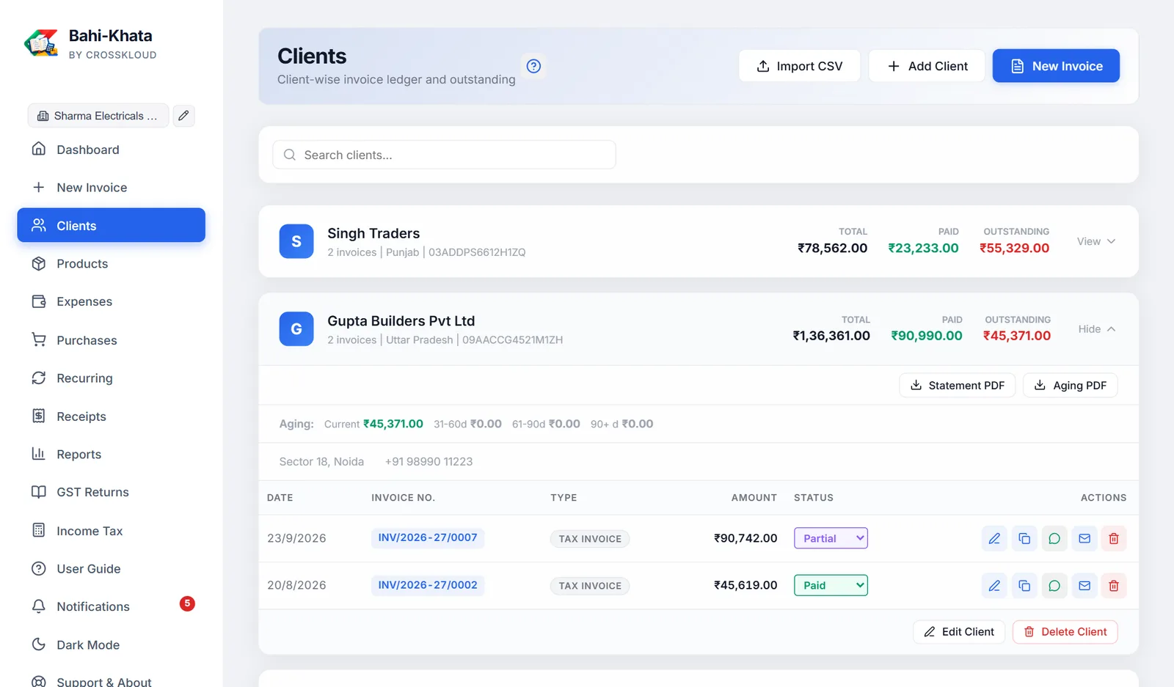Edit invoice INV/2026-27/0002 with pencil icon

tap(994, 586)
